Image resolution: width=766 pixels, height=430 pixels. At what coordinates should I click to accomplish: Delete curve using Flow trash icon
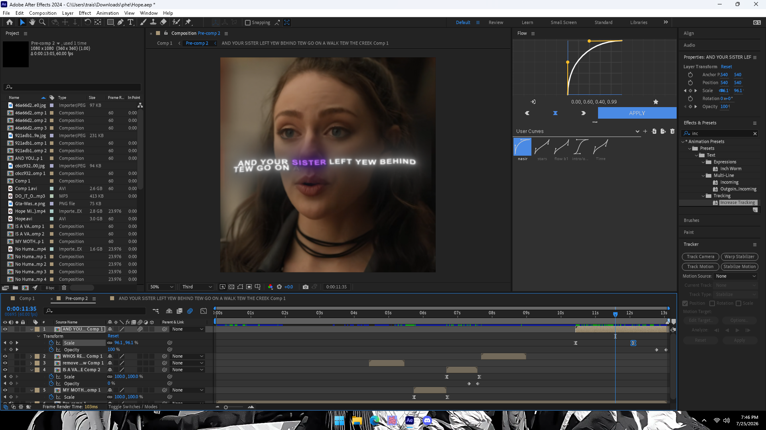(672, 131)
